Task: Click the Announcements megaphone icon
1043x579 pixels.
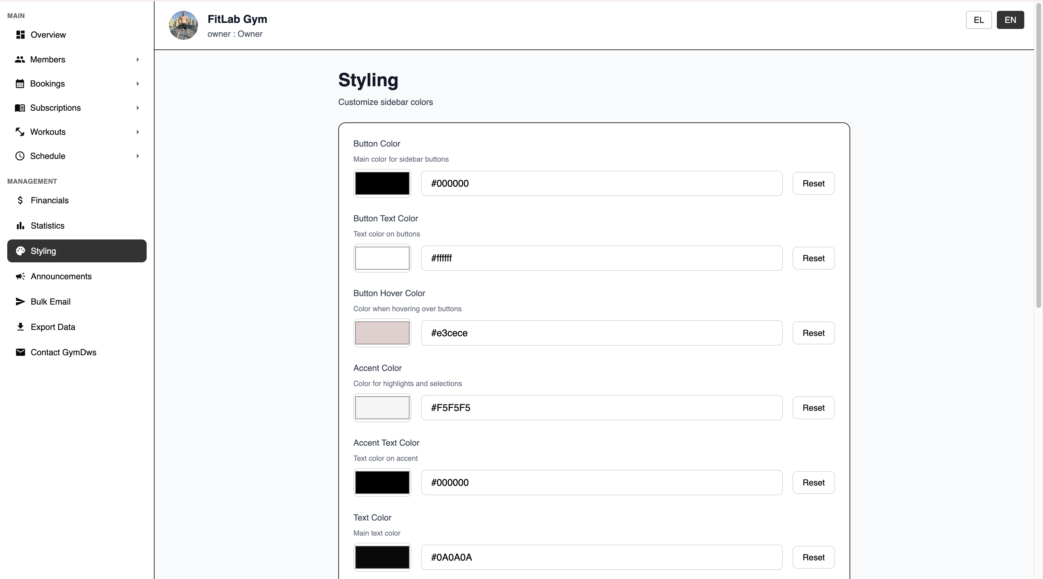Action: (x=20, y=276)
